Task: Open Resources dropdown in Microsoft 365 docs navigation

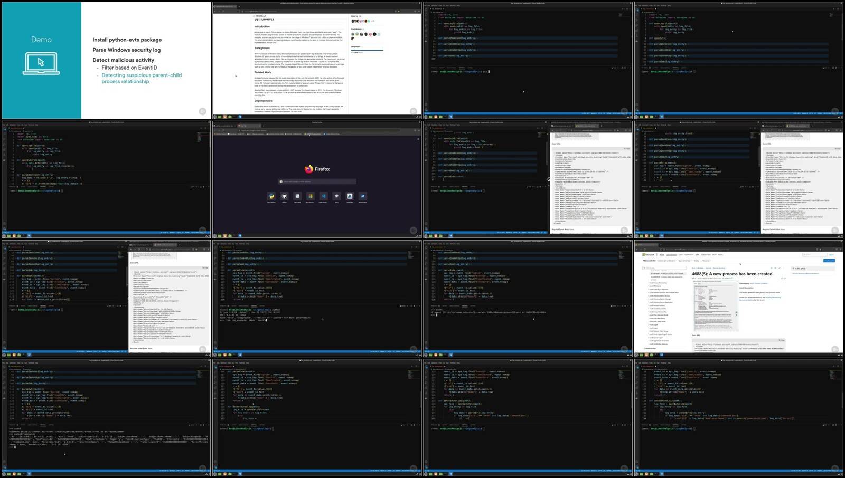Action: pyautogui.click(x=706, y=261)
